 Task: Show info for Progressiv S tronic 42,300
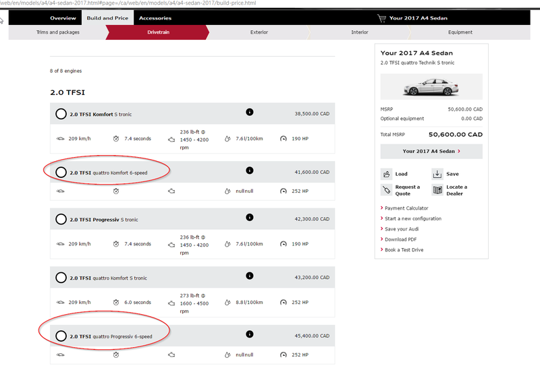tap(250, 217)
